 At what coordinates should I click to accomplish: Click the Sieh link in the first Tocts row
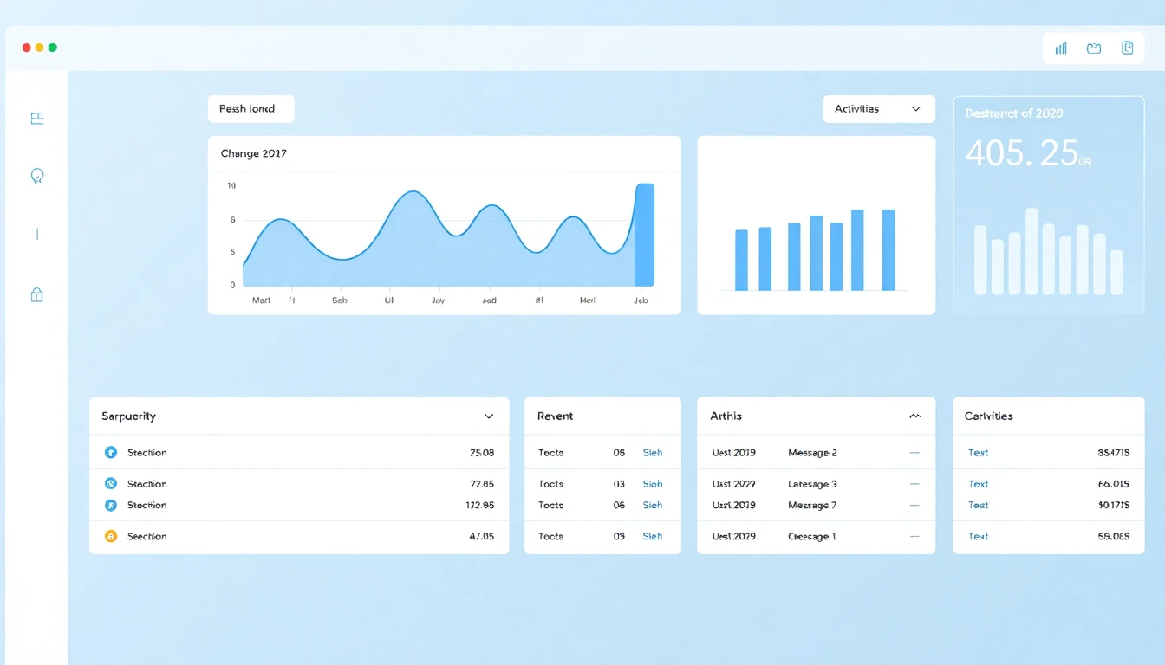tap(653, 452)
